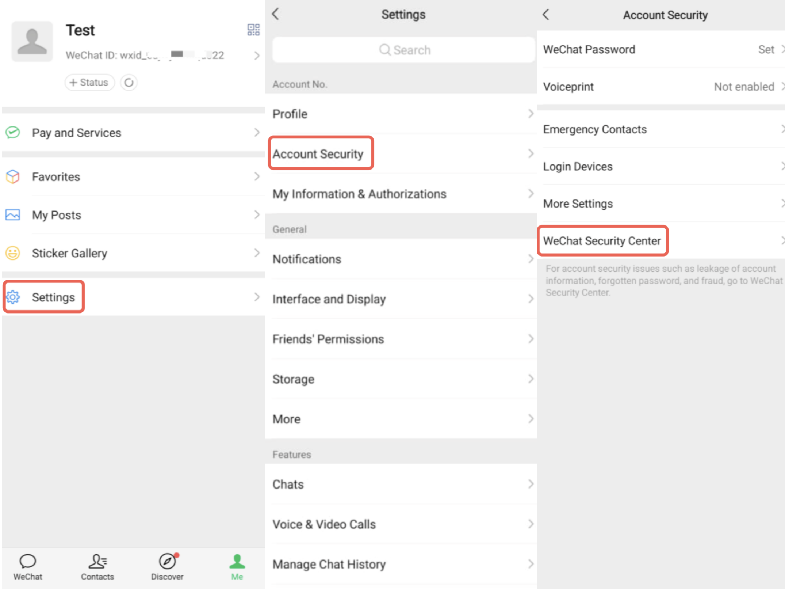Click the chevron on Sticker Gallery row
The image size is (785, 589).
tap(257, 253)
